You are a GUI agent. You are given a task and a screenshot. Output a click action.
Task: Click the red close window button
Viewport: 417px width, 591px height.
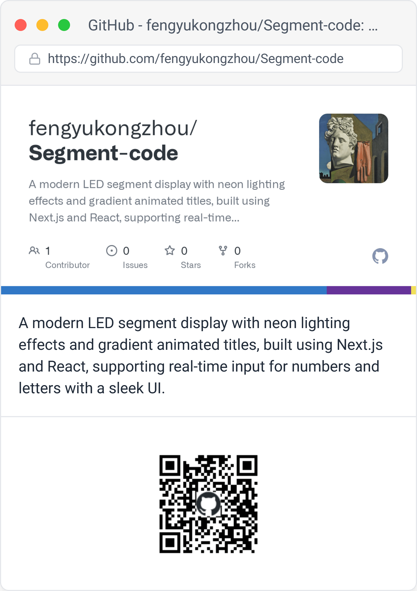click(21, 25)
